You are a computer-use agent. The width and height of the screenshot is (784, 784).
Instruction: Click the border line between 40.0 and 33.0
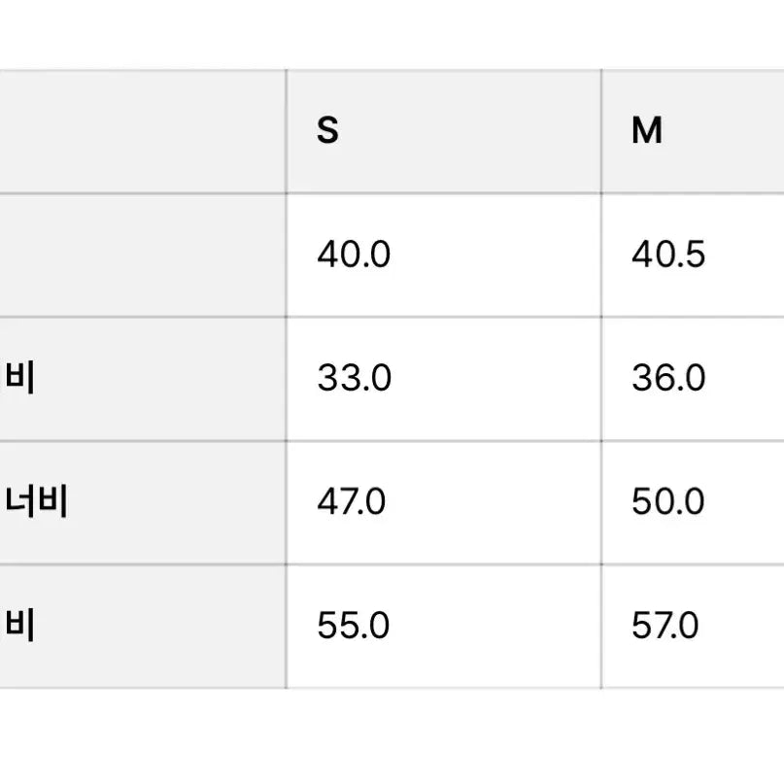443,317
